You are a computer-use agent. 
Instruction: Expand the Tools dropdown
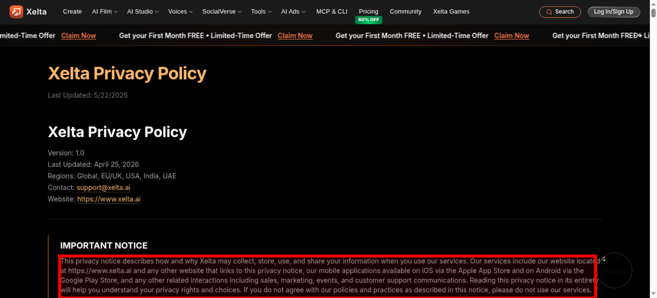click(x=261, y=12)
